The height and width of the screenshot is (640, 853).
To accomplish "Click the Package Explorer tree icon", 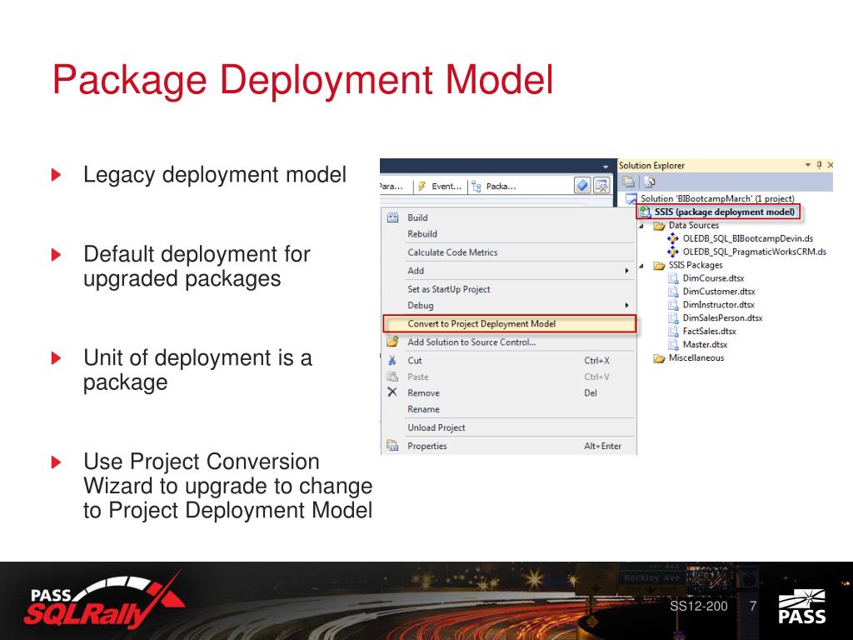I will (x=476, y=186).
